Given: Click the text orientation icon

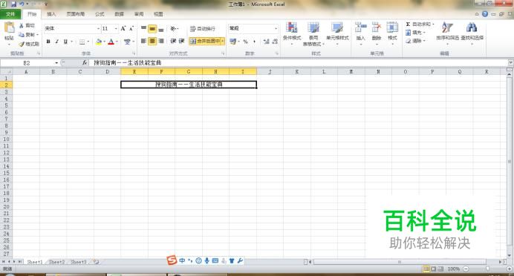Looking at the screenshot, I should (x=173, y=29).
